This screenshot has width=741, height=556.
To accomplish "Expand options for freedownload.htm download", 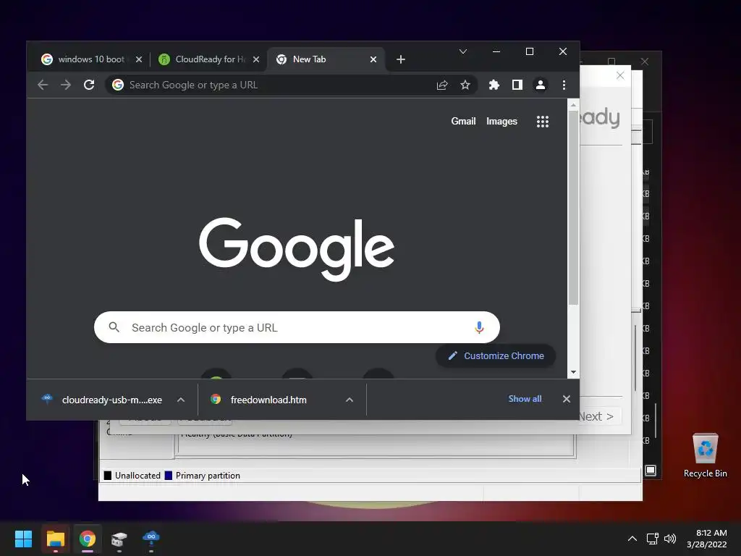I will tap(350, 400).
